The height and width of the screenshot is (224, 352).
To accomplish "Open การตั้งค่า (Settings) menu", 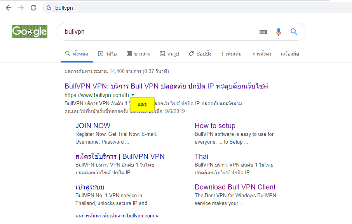I will click(262, 54).
